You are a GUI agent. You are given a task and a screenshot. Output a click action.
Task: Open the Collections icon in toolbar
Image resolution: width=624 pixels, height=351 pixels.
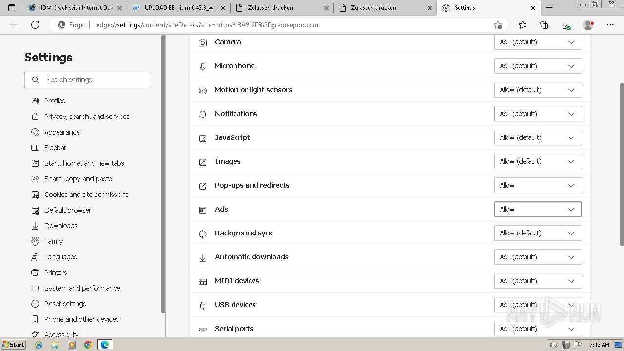(544, 25)
